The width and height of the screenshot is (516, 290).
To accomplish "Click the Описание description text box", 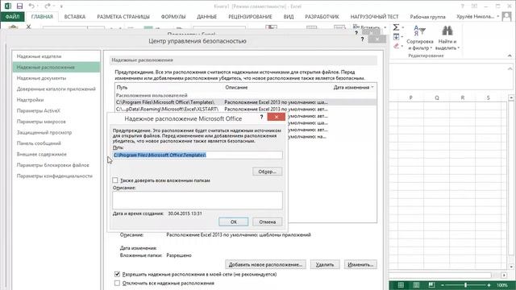I will click(x=198, y=200).
